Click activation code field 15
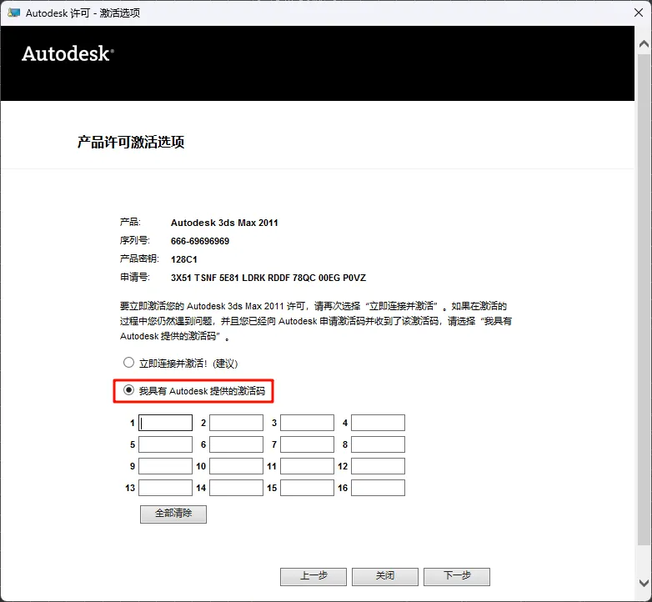 click(x=308, y=488)
